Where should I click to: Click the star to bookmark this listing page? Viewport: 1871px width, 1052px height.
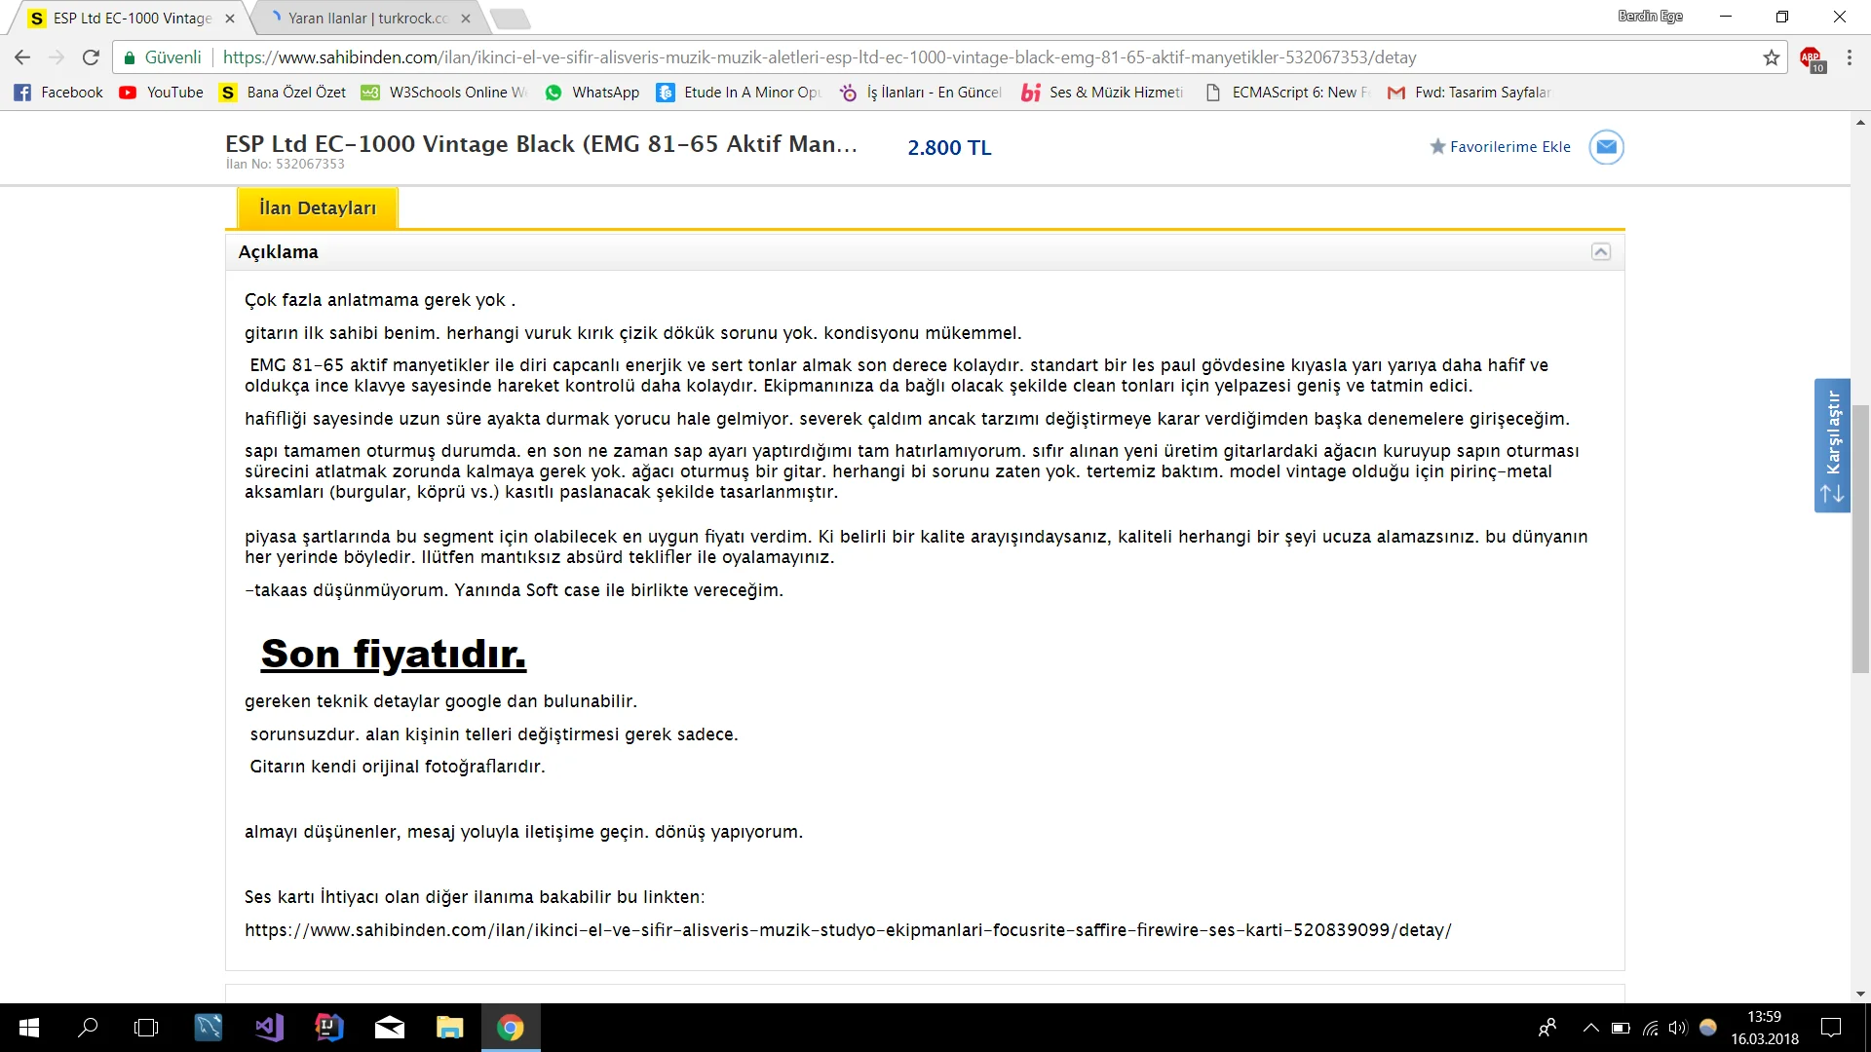point(1771,57)
